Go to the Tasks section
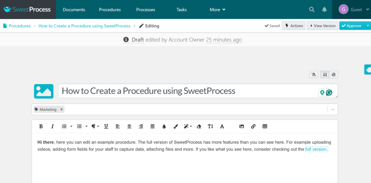 pyautogui.click(x=182, y=10)
